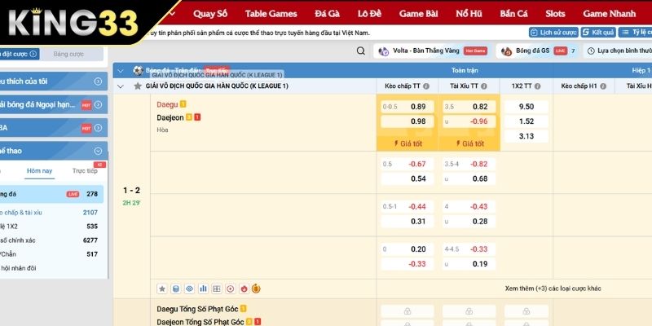The height and width of the screenshot is (326, 652).
Task: Click the clock icon beside Lựa chọn bình thường
Action: pos(591,51)
